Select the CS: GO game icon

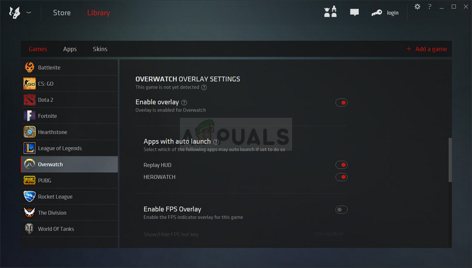tap(29, 84)
